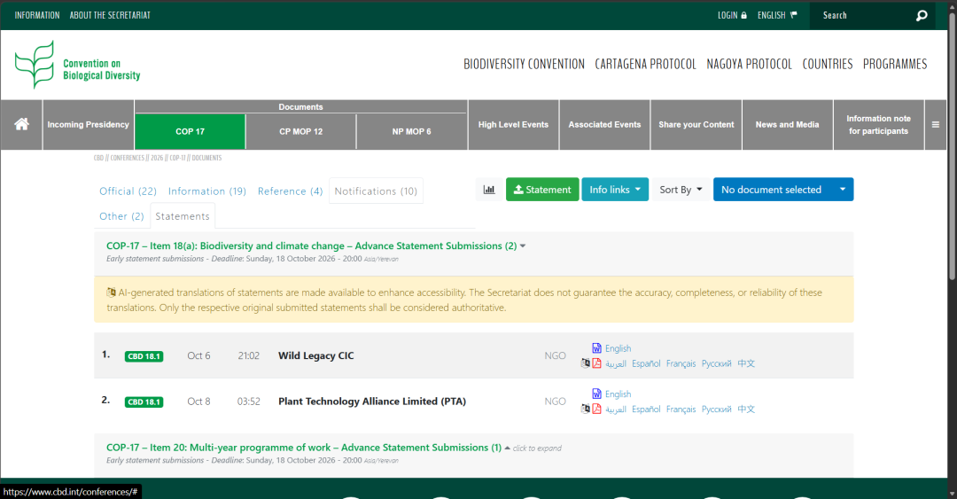Viewport: 957px width, 499px height.
Task: Open COUNTRIES in the main navigation
Action: pyautogui.click(x=827, y=64)
